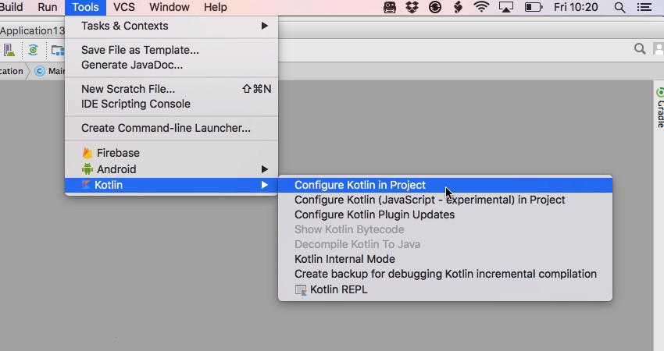This screenshot has height=351, width=664.
Task: Click the AirPlay display icon
Action: click(506, 7)
